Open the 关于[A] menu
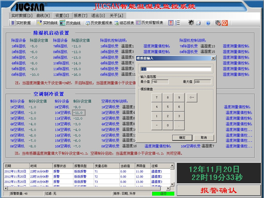The height and width of the screenshot is (198, 264). pos(116,16)
